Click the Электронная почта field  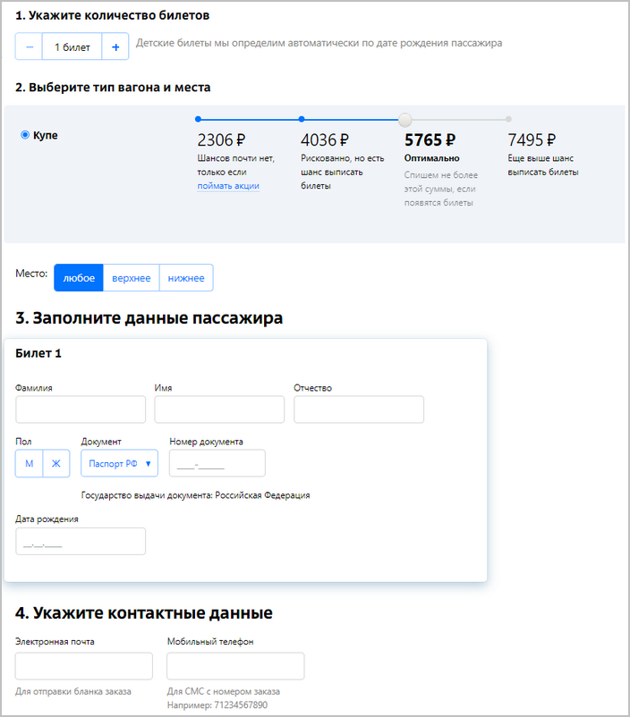[84, 666]
